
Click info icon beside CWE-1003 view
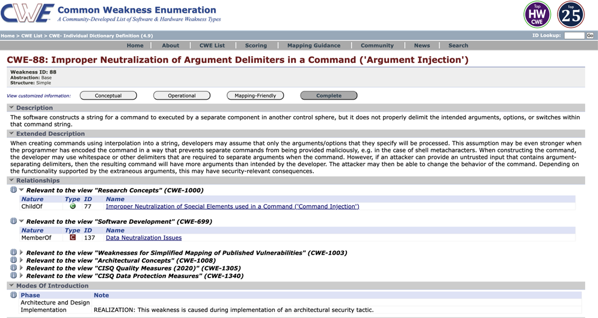pos(13,252)
